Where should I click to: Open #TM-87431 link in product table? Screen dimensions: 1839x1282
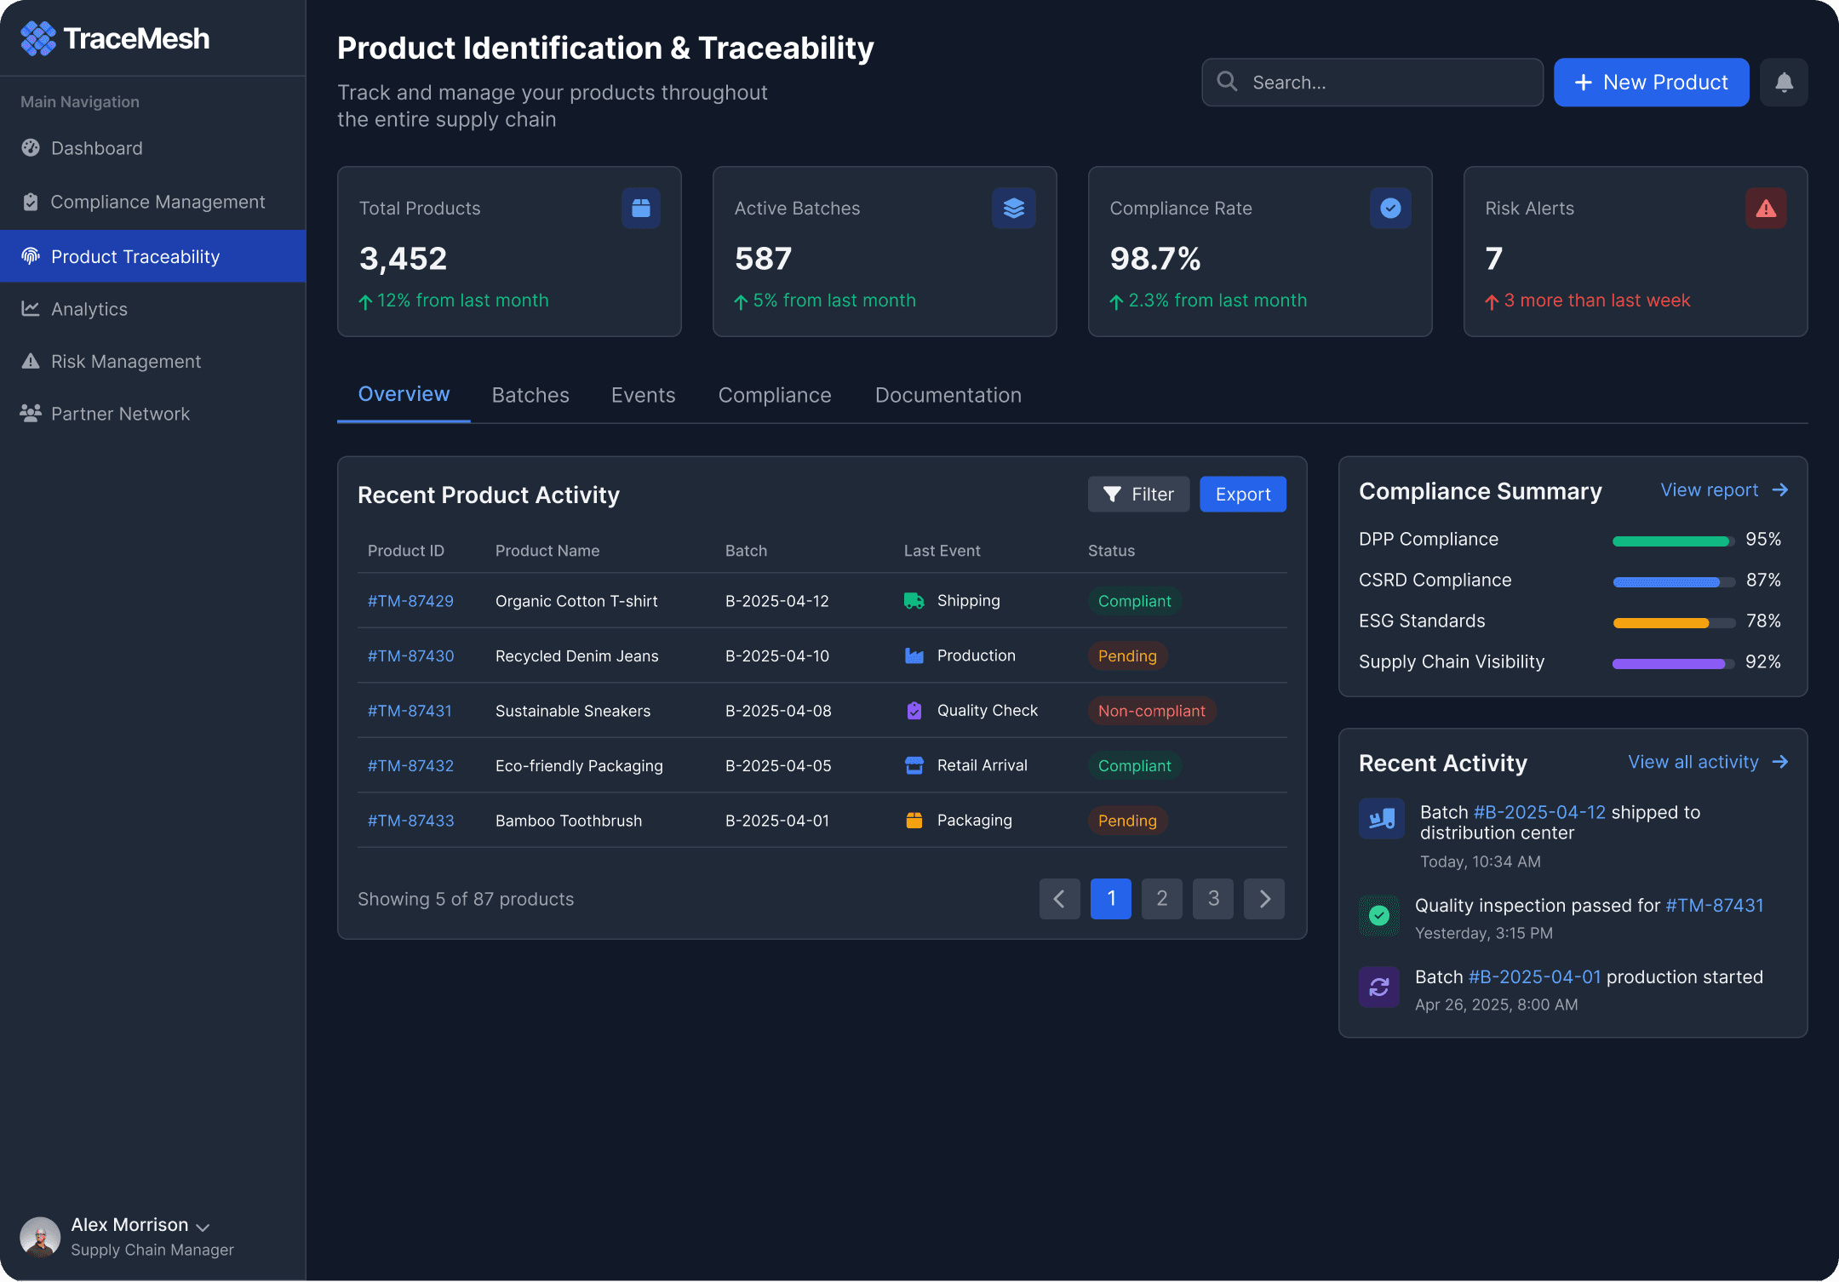click(410, 711)
